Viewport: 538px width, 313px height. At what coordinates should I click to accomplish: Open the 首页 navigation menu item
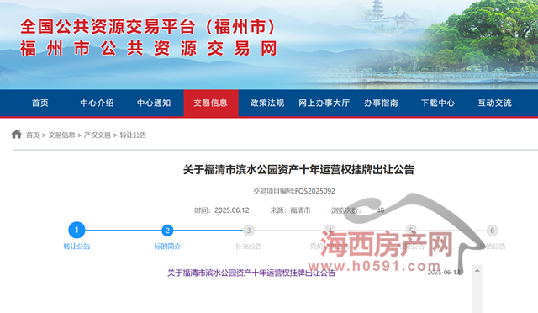coord(40,103)
